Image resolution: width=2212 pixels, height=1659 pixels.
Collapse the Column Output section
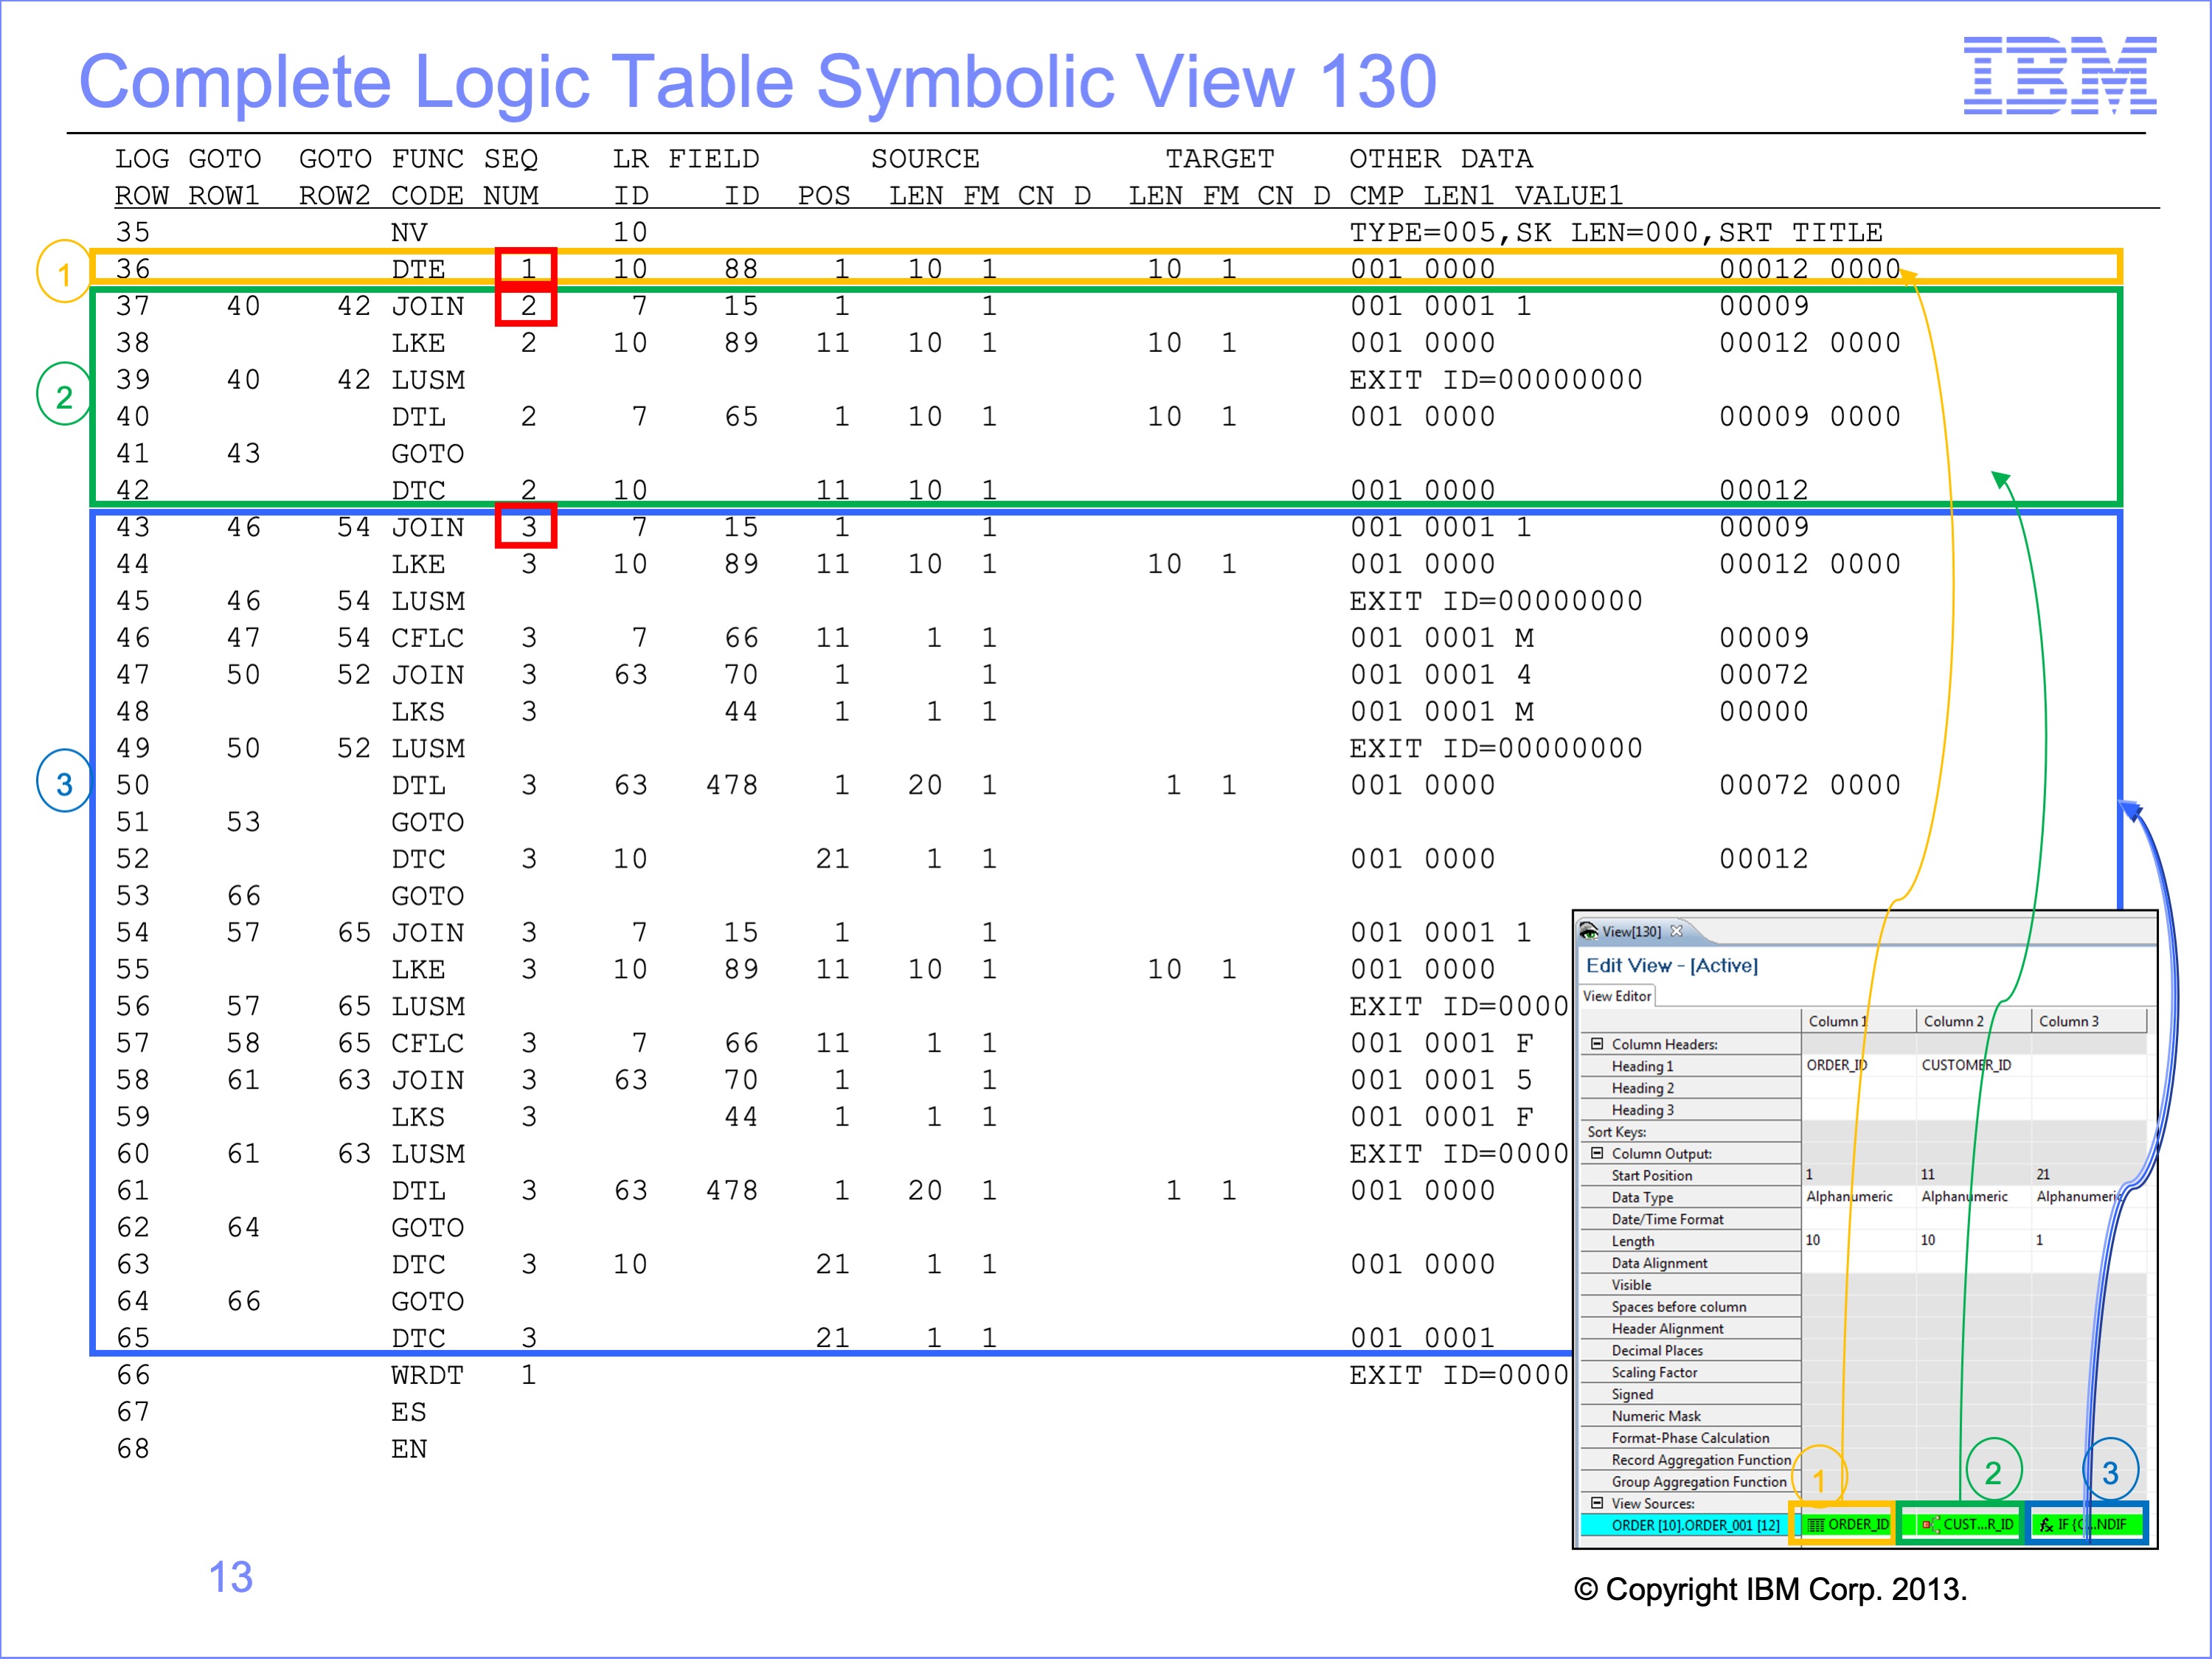(1597, 1153)
